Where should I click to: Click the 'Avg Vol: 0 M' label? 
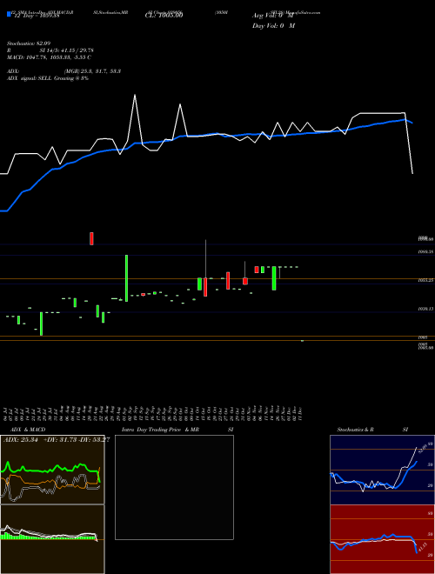[273, 16]
